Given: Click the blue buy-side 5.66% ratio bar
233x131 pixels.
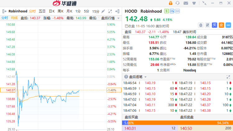Looking at the screenshot, I should point(125,123).
